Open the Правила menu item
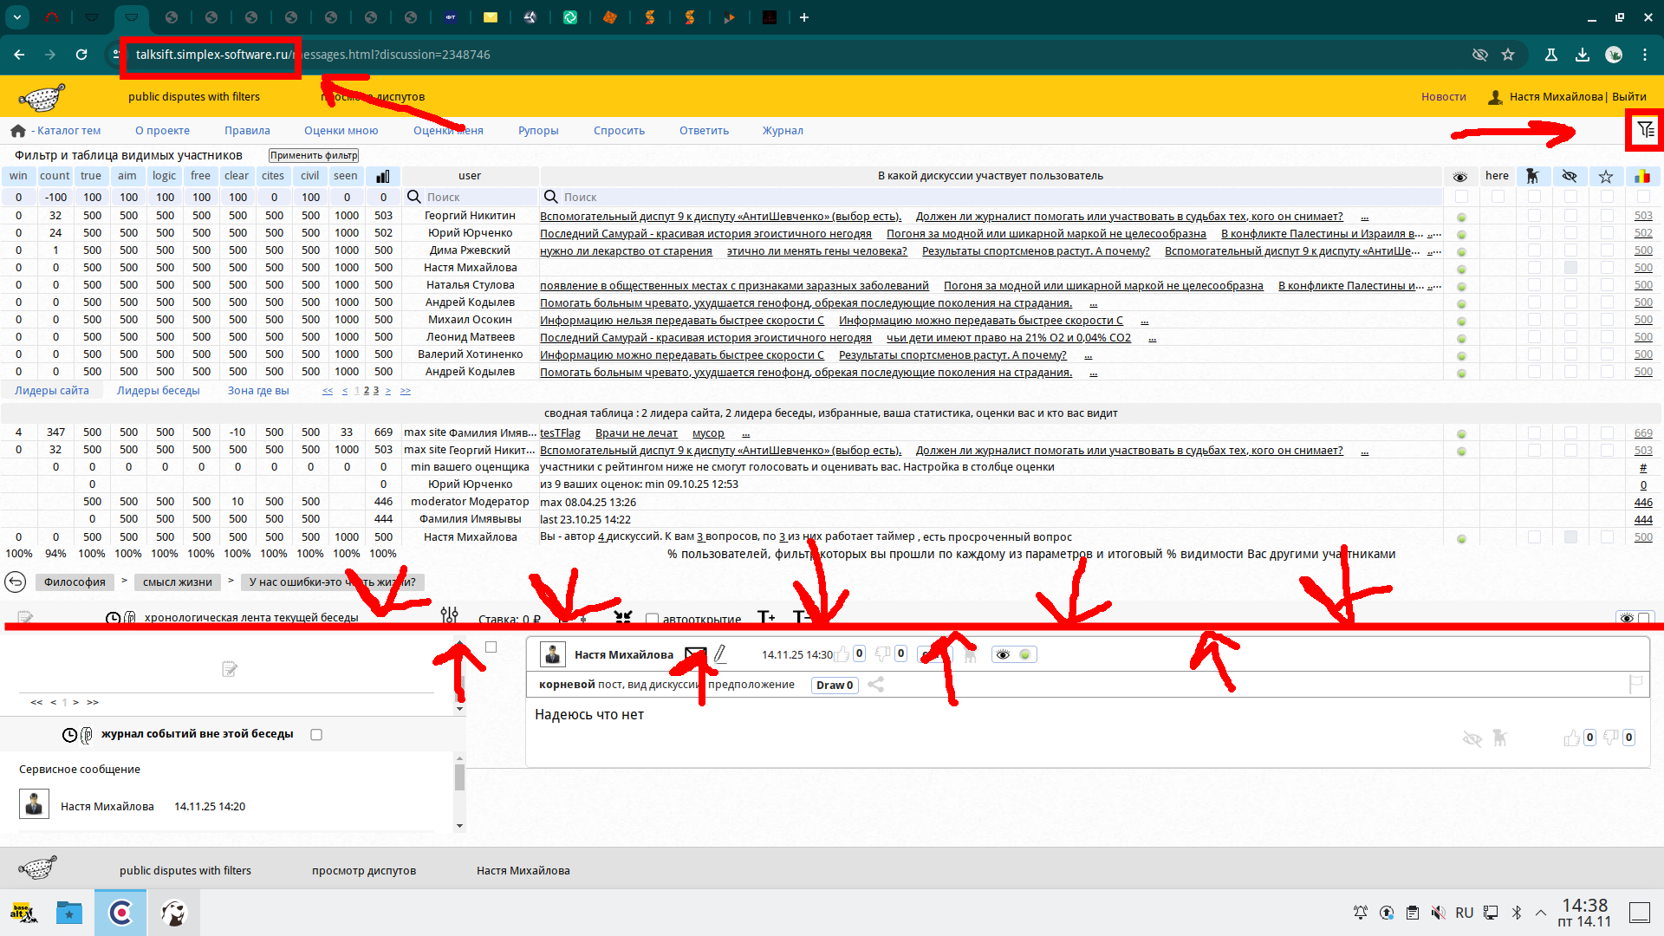Screen dimensions: 1664x936 tap(247, 131)
